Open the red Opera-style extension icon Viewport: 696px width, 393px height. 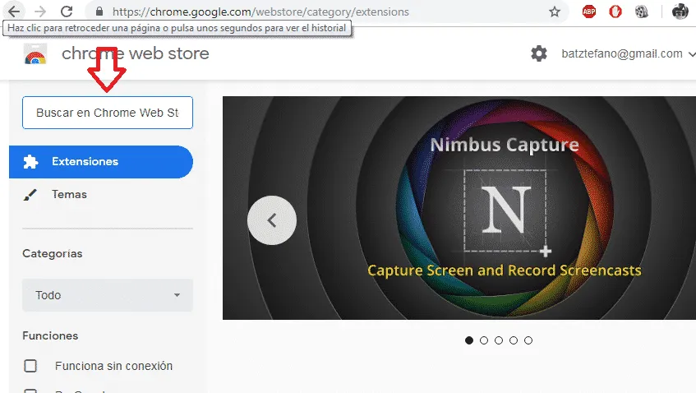615,12
